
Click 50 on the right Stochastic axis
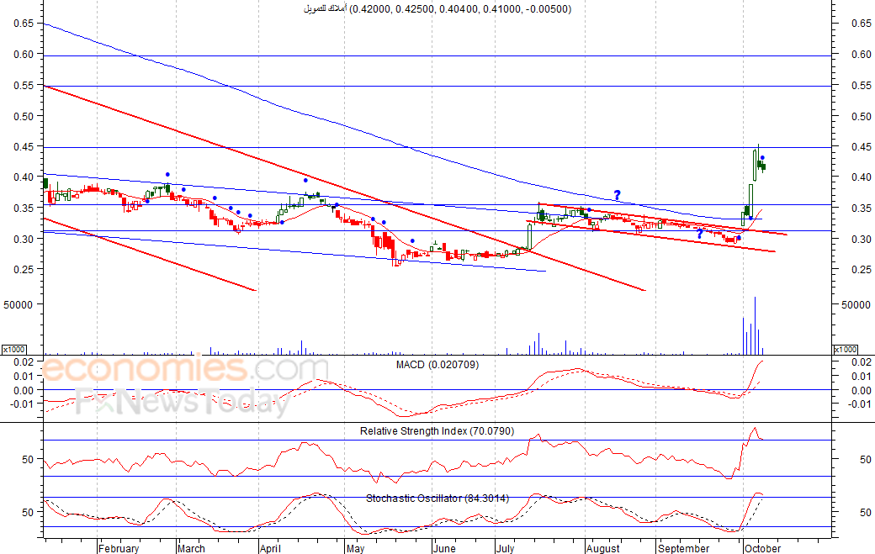(x=866, y=512)
